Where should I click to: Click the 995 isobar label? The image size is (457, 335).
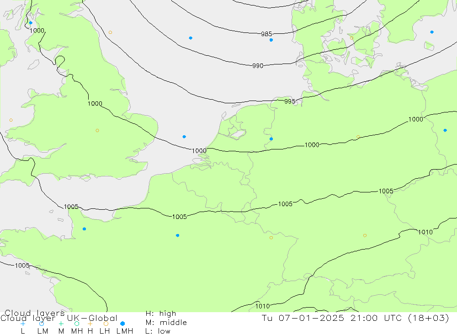pyautogui.click(x=290, y=101)
